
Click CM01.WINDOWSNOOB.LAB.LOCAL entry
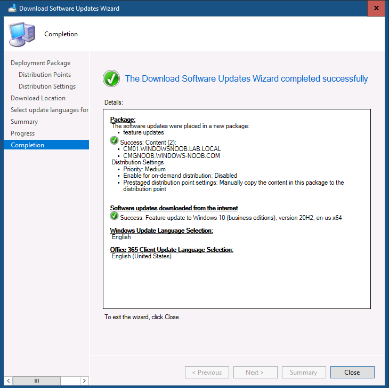pos(172,149)
